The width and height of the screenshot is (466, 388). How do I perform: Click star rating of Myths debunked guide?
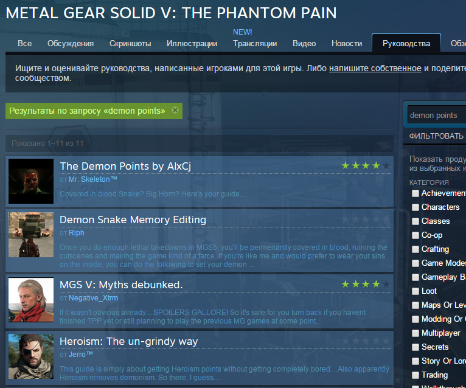coord(366,284)
